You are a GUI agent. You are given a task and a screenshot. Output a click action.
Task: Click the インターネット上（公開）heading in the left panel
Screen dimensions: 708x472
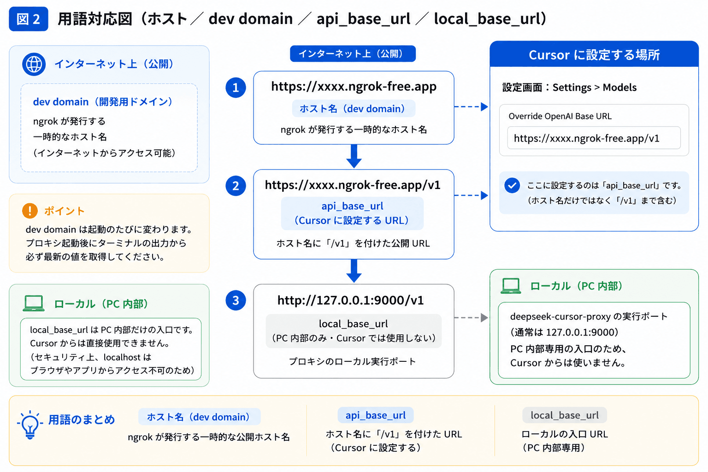coord(114,64)
